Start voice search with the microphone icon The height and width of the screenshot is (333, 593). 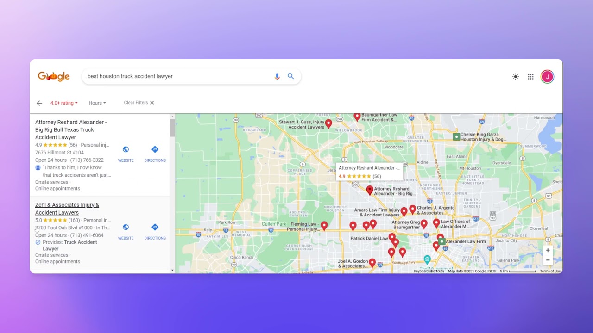tap(277, 76)
